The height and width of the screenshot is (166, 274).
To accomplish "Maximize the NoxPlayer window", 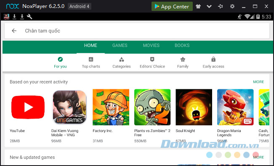I will click(255, 6).
